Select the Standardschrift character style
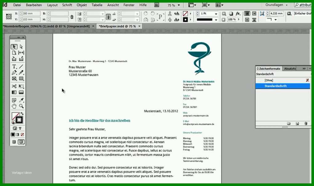 pos(283,86)
